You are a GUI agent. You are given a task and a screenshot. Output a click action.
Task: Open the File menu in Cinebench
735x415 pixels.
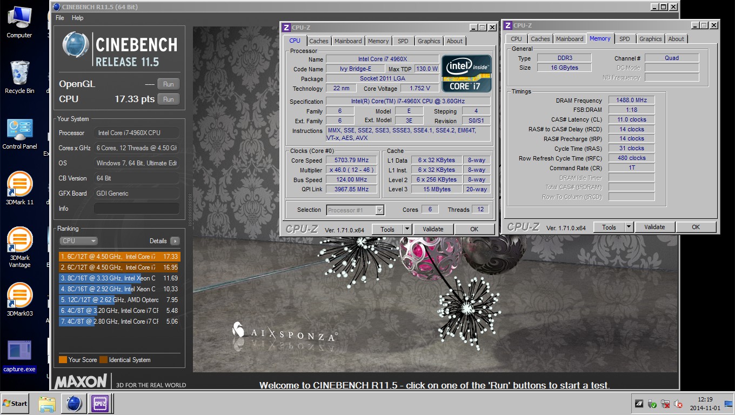(60, 18)
